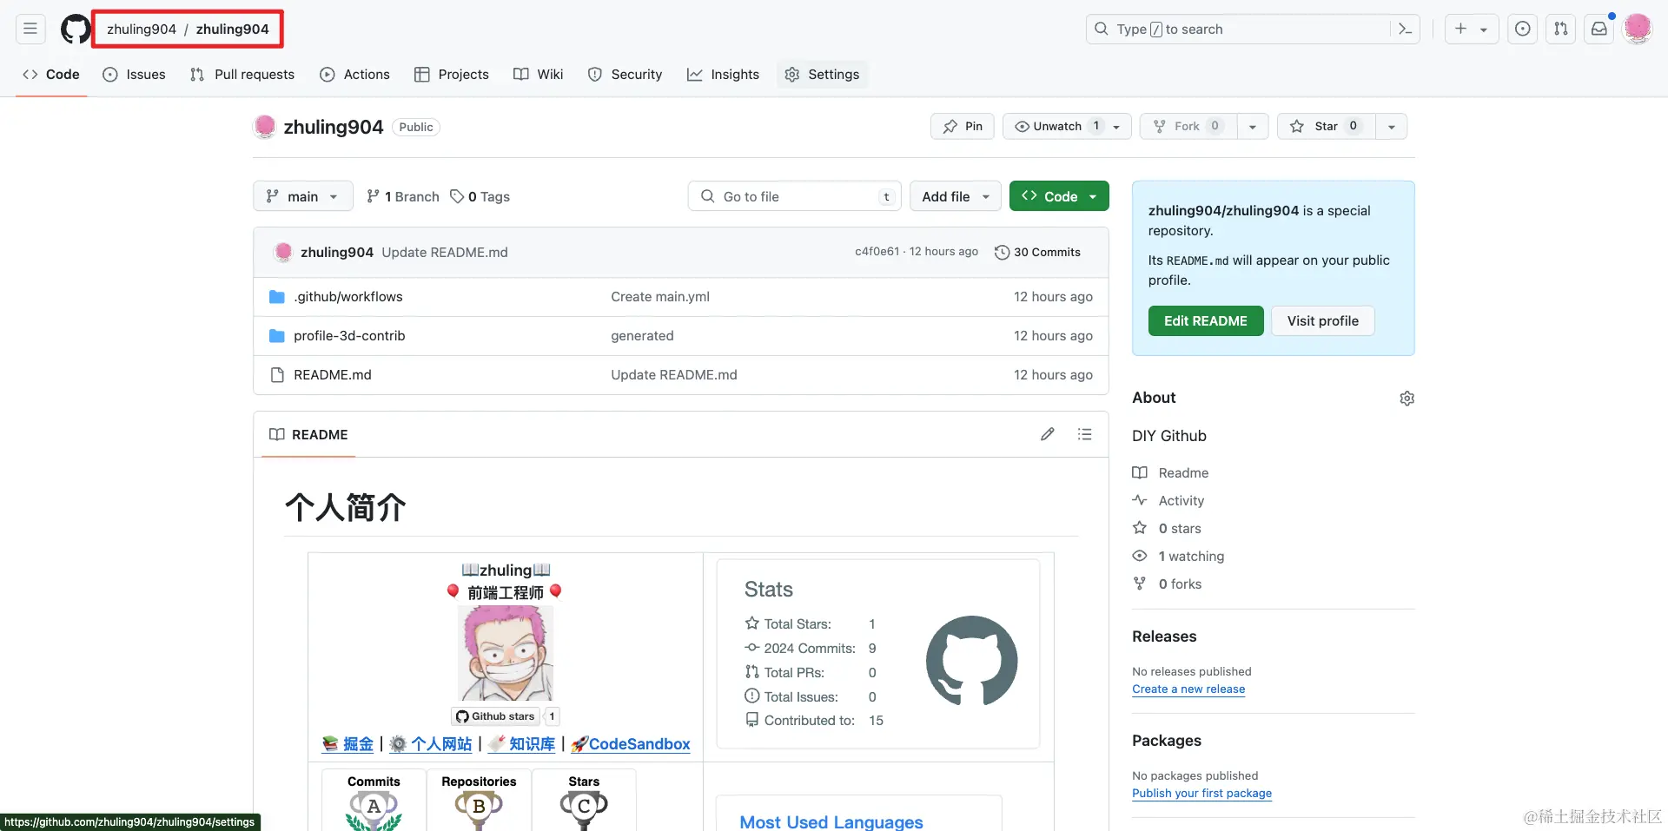Screen dimensions: 1668x831
Task: Open the profile picture image in README
Action: pos(506,653)
